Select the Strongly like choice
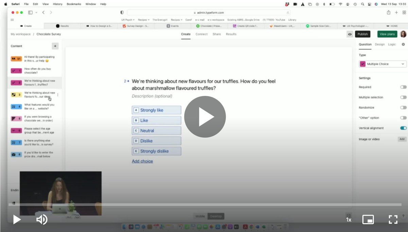Viewport: 408px width, 232px height. [156, 110]
